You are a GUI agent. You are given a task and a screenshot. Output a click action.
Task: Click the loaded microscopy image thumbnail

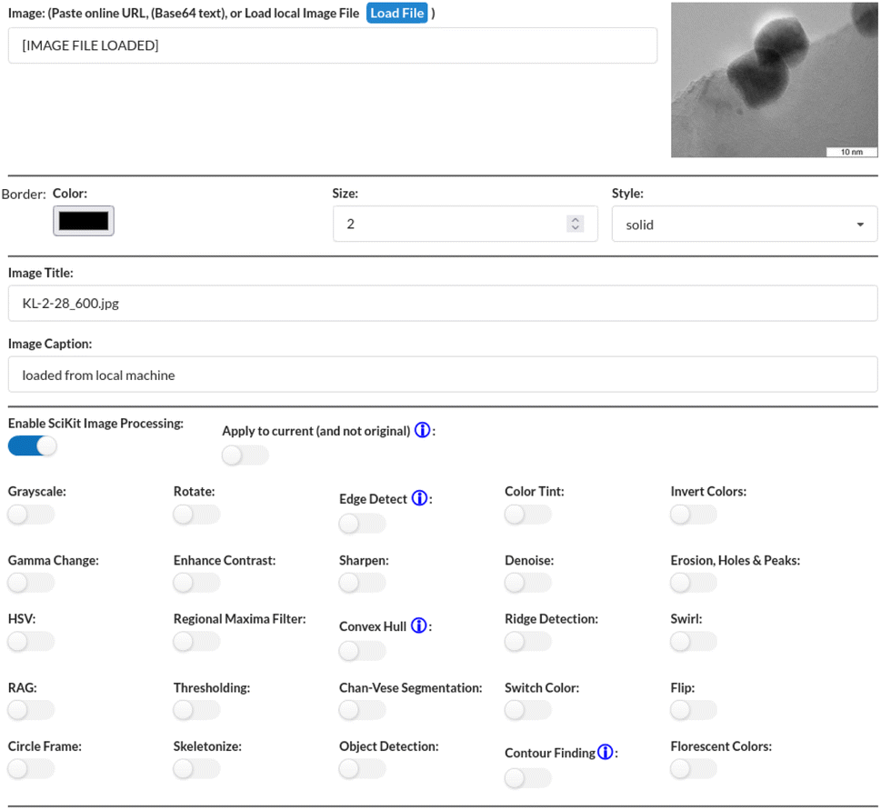pyautogui.click(x=773, y=80)
